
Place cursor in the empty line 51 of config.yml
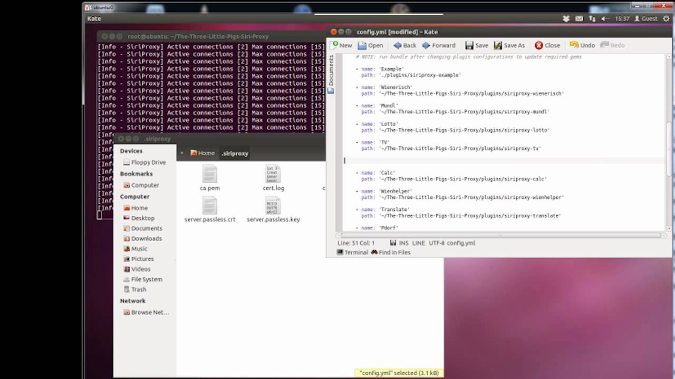pyautogui.click(x=504, y=161)
